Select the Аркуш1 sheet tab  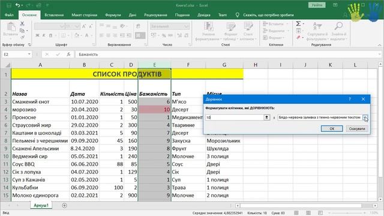[x=41, y=205]
